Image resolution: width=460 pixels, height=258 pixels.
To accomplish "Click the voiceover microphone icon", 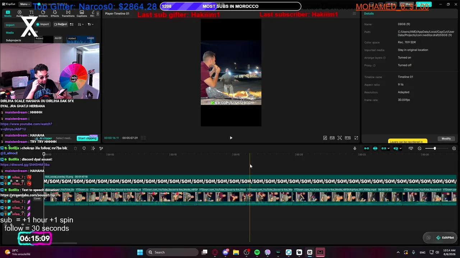I will click(355, 148).
